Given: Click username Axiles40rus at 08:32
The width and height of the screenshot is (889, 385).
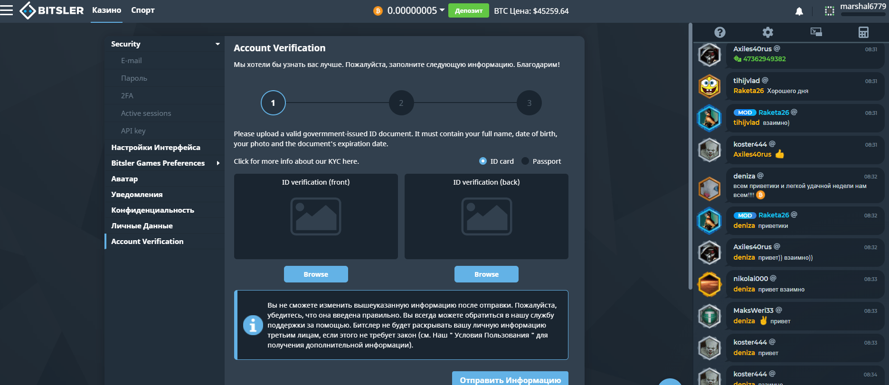Looking at the screenshot, I should click(x=752, y=246).
